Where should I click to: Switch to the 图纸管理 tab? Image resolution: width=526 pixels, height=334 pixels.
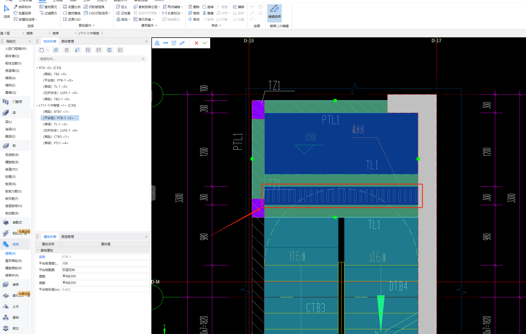tap(68, 41)
